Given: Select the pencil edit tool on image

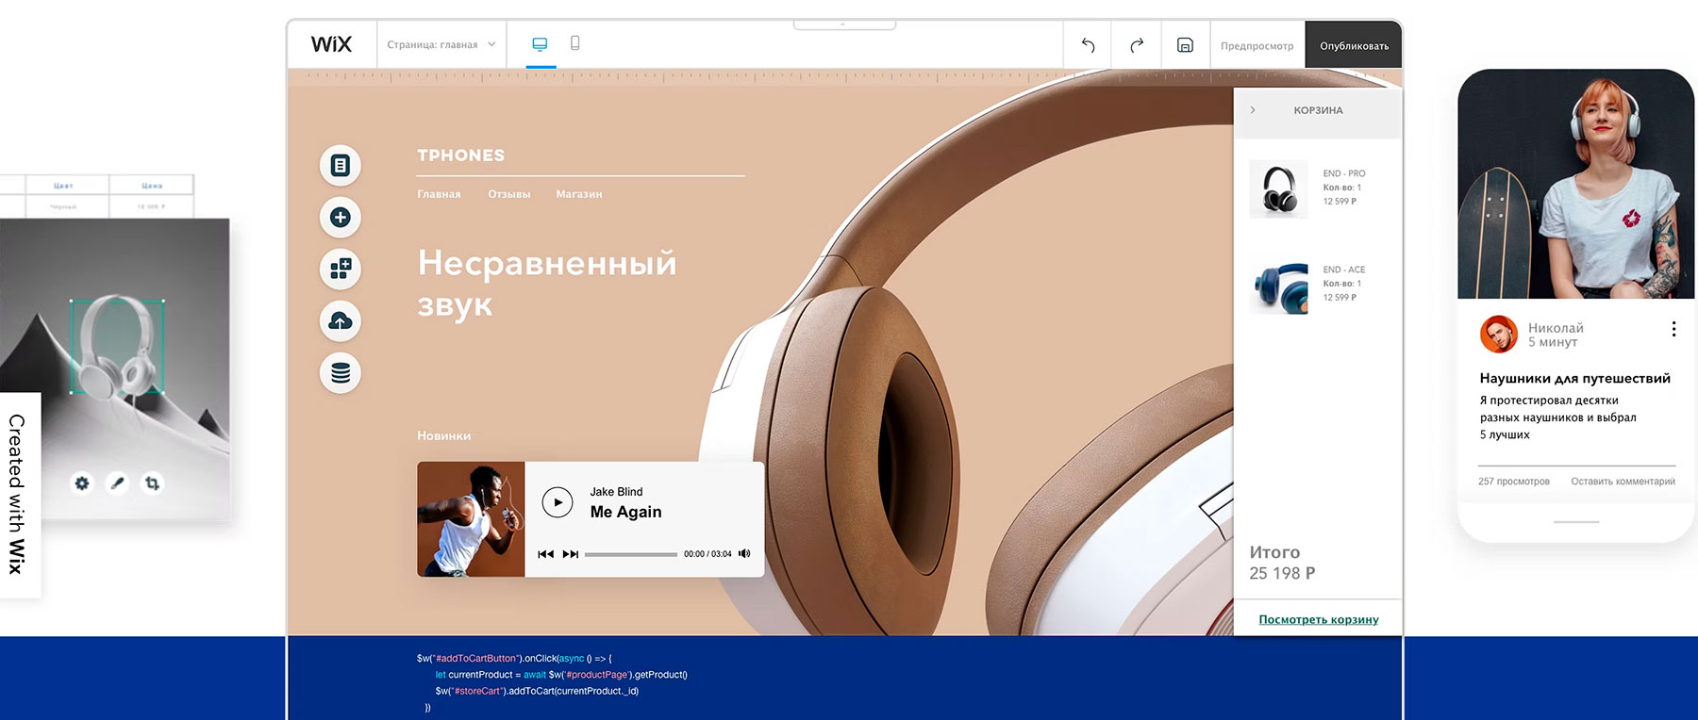Looking at the screenshot, I should [x=117, y=483].
